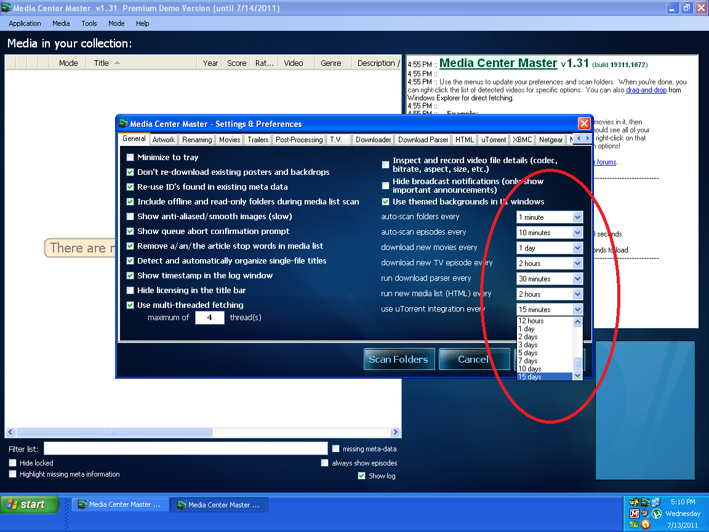Toggle Use themed backgrounds in UI windows

point(386,202)
